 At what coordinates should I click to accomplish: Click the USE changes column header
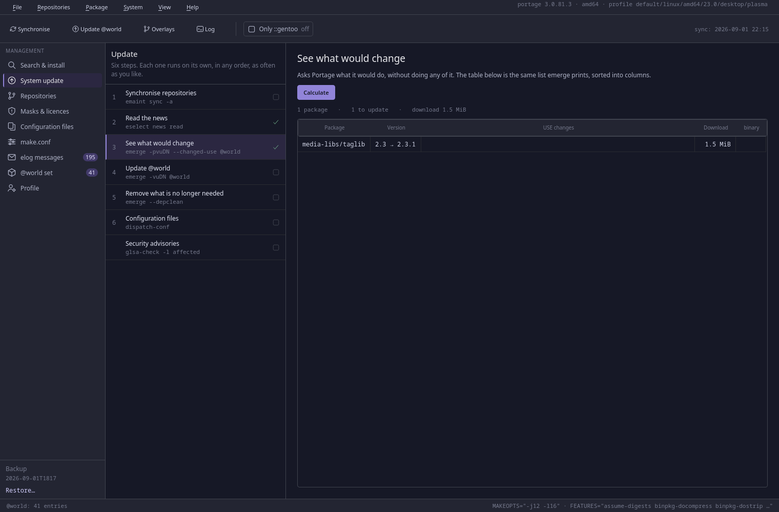click(558, 127)
